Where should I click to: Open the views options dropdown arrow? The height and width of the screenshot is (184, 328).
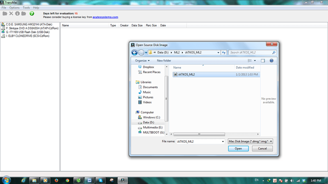(x=255, y=61)
